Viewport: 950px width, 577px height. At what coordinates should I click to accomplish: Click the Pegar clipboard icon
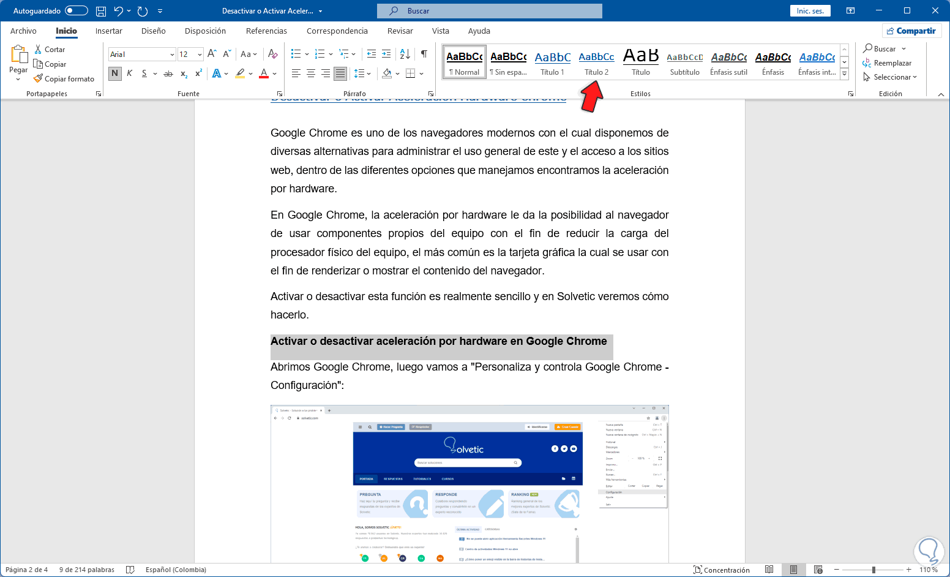pos(18,55)
